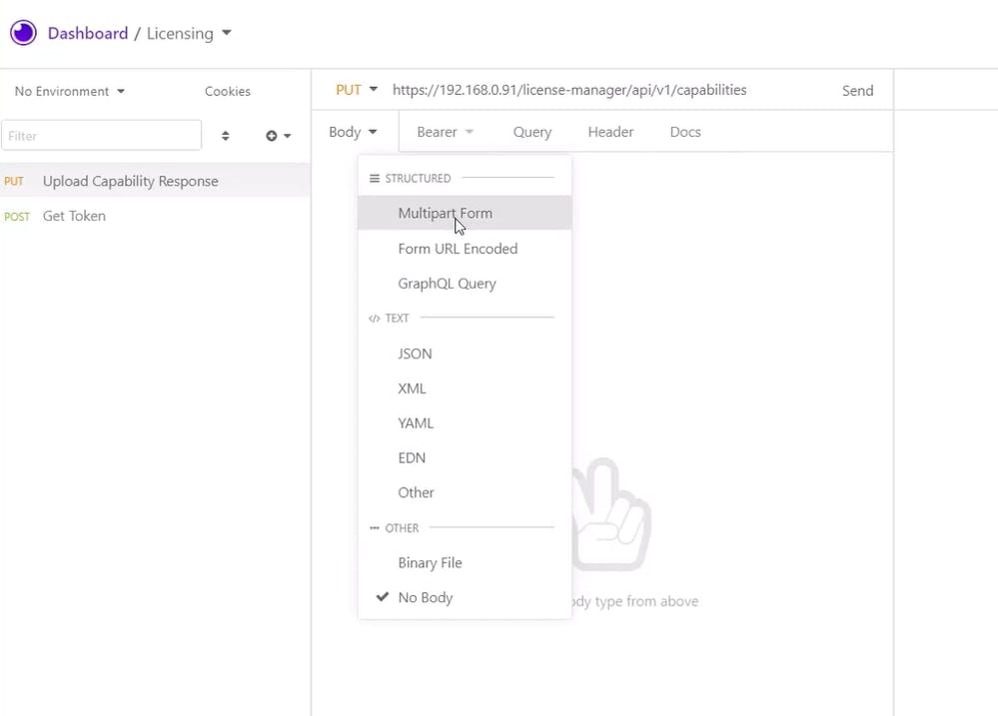Open the Licensing workspace dropdown

(x=189, y=33)
